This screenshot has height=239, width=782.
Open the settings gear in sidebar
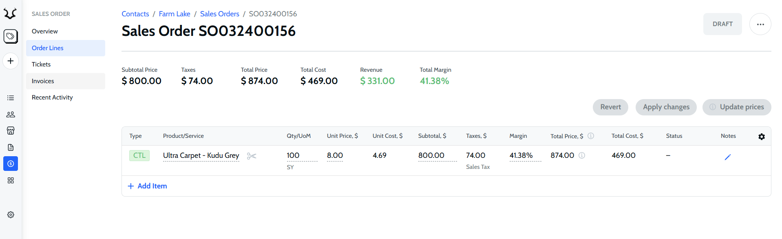11,215
